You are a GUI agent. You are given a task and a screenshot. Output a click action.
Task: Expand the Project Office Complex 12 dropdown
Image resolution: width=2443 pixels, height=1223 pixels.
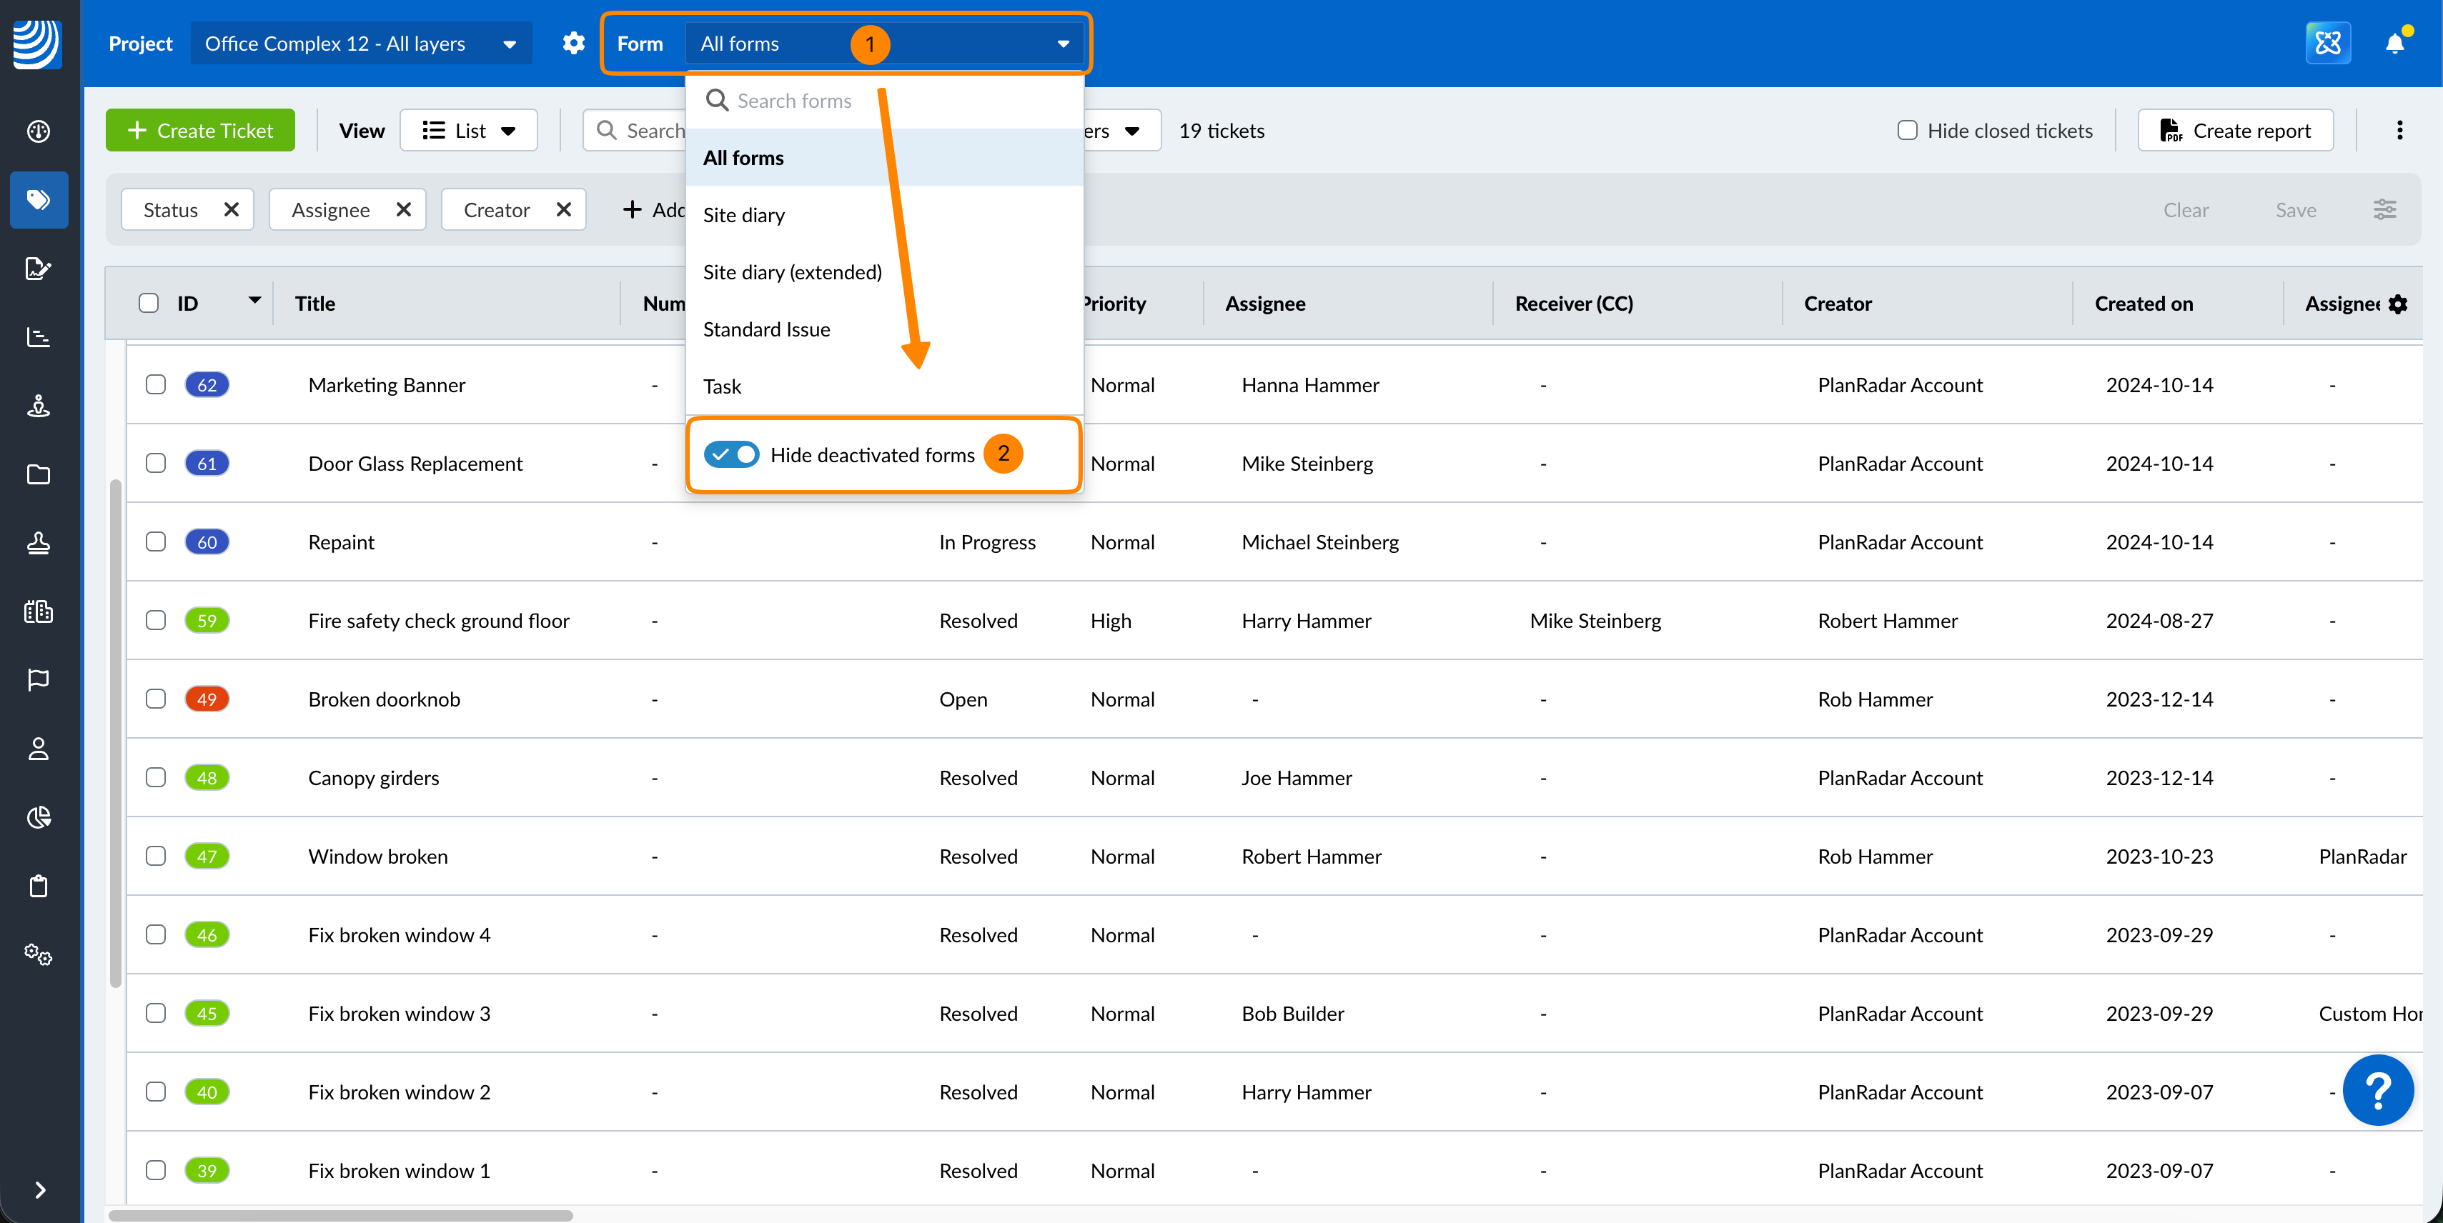tap(360, 44)
